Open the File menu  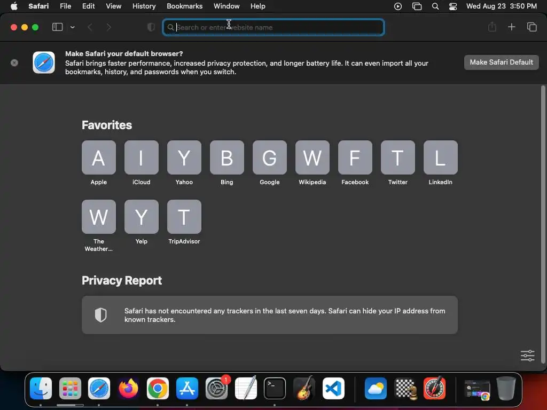click(x=65, y=6)
